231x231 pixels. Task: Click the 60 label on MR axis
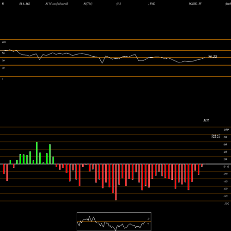click(x=225, y=145)
